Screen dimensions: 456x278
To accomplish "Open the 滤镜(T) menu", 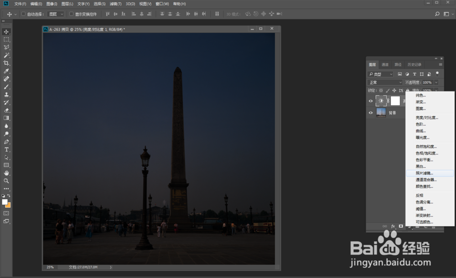I will coord(115,4).
